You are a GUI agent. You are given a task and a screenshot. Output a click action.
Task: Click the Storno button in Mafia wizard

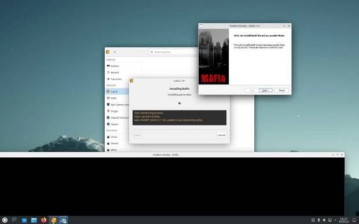[281, 90]
